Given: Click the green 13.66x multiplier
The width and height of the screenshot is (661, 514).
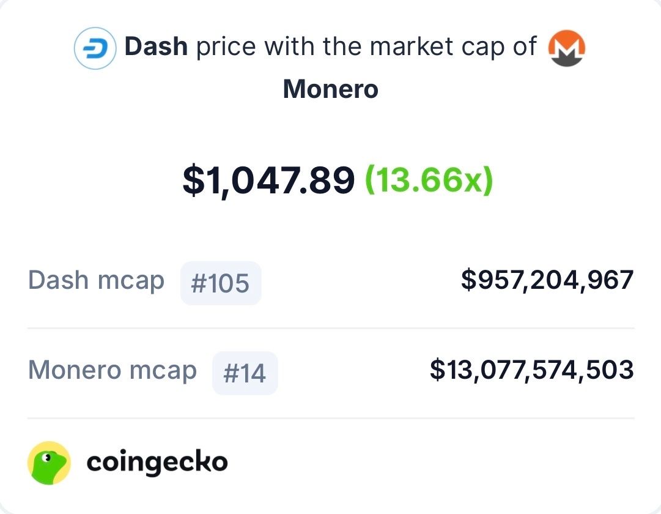Looking at the screenshot, I should click(x=429, y=181).
